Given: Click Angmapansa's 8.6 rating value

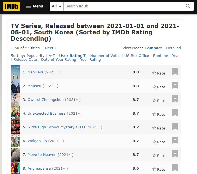Looking at the screenshot, I should pos(136,169).
